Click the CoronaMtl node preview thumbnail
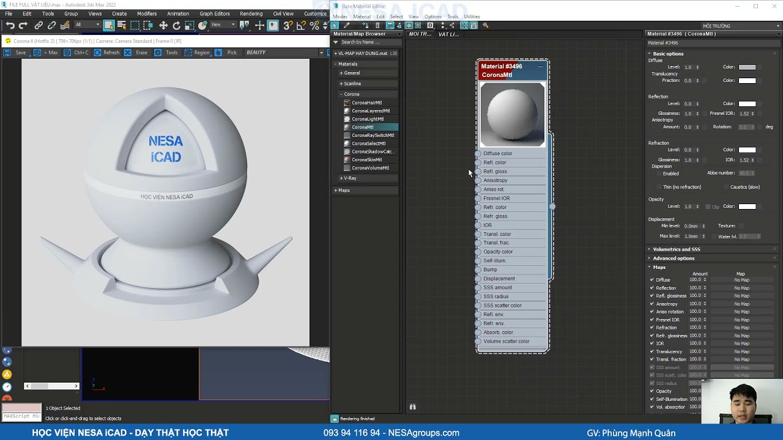 point(513,114)
